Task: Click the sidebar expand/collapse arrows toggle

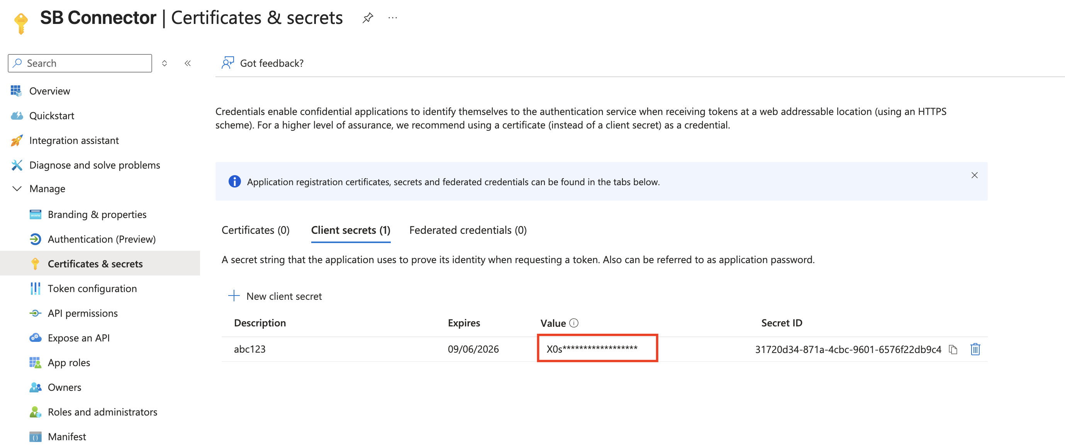Action: 164,63
